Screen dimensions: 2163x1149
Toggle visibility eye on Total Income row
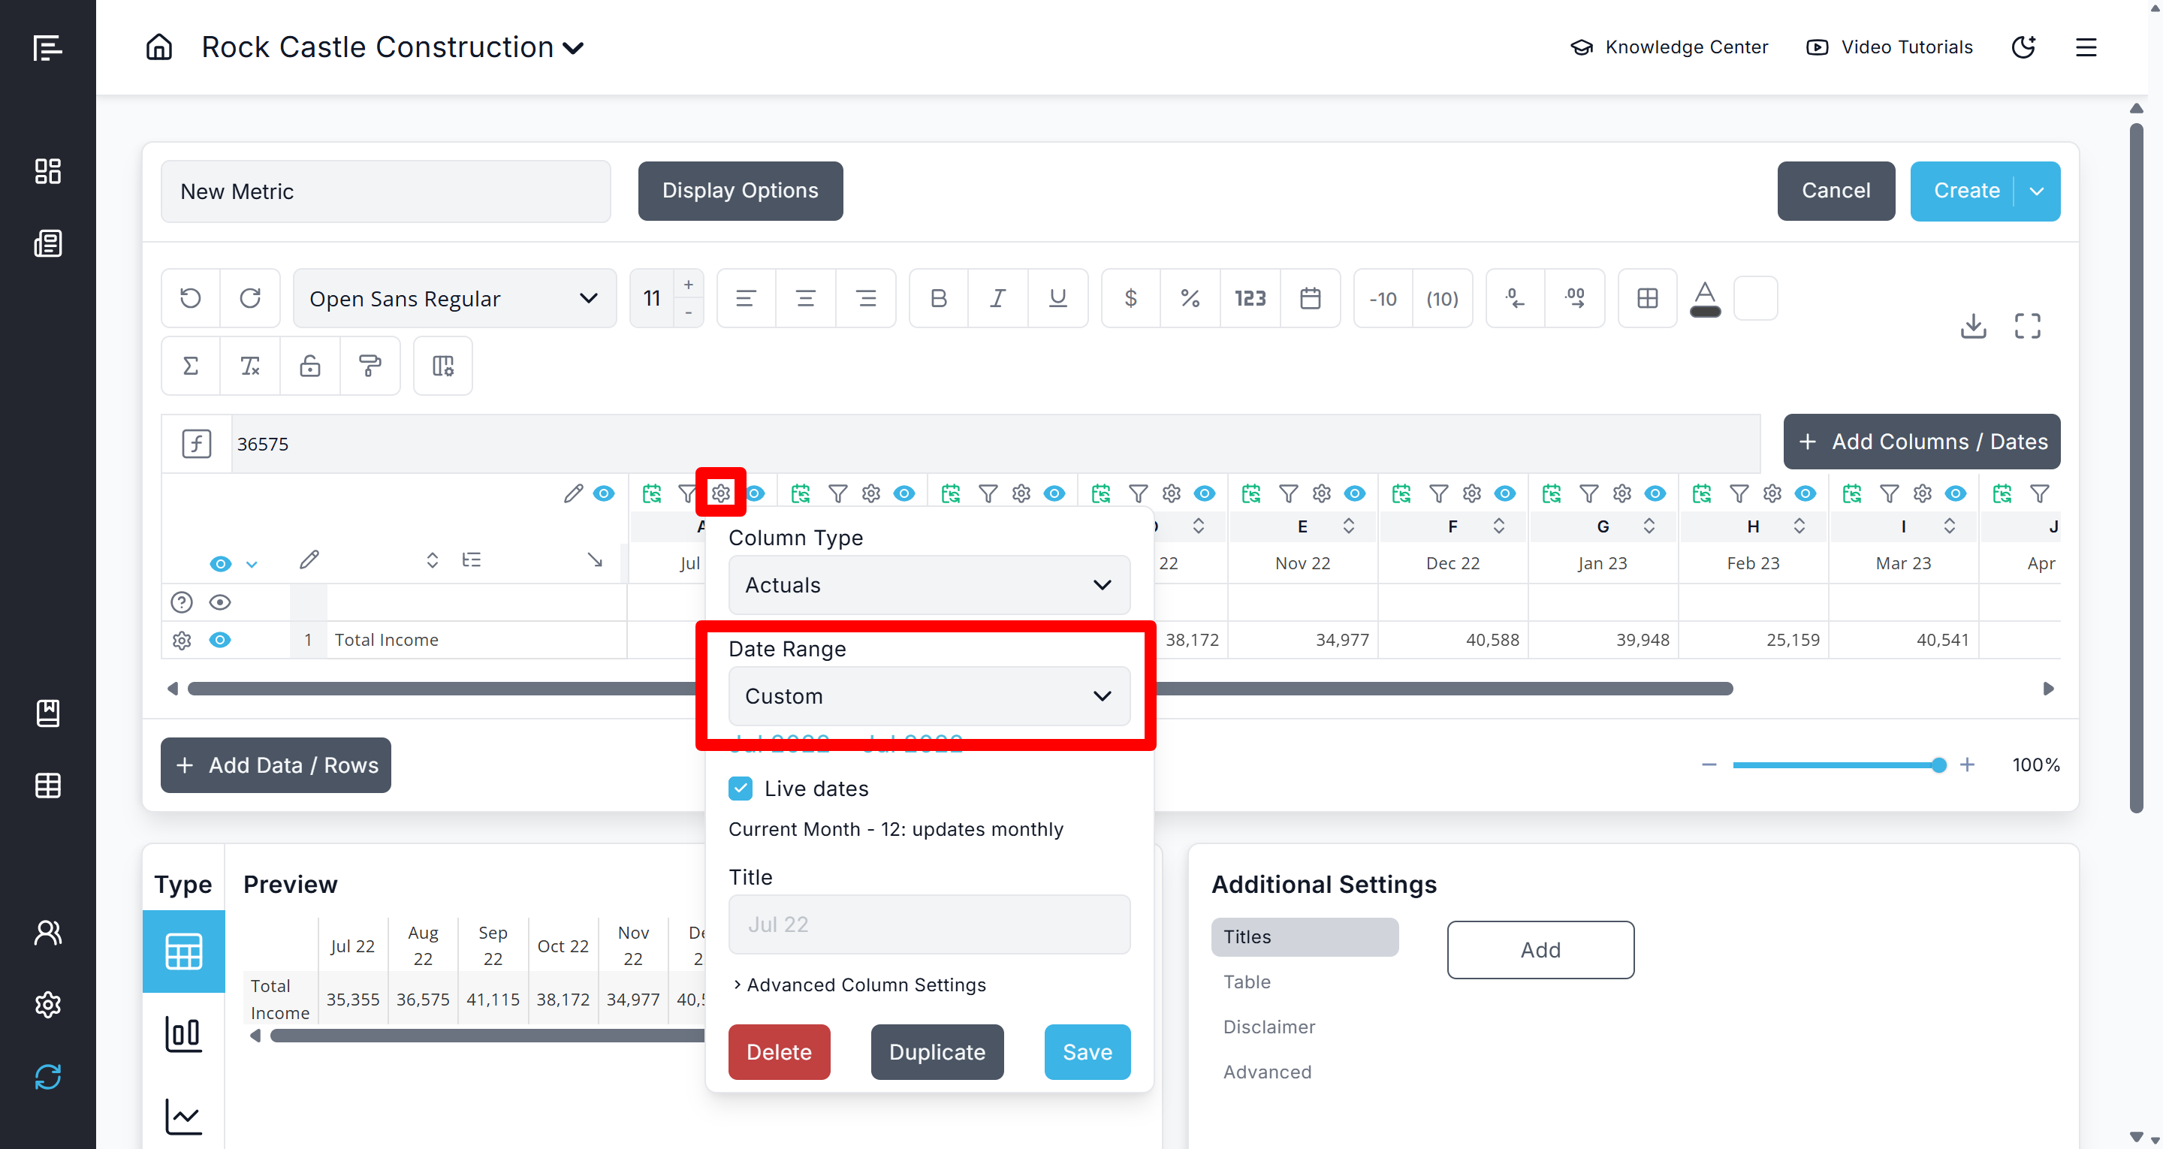220,640
